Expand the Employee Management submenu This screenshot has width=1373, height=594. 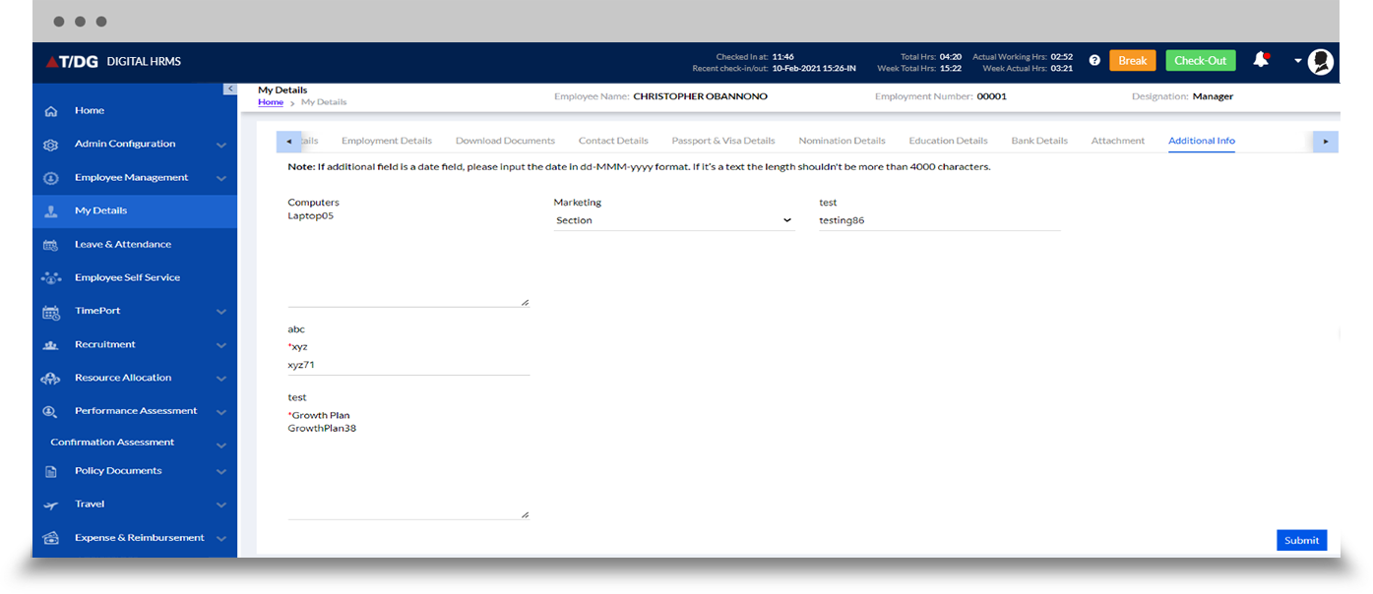pos(221,179)
